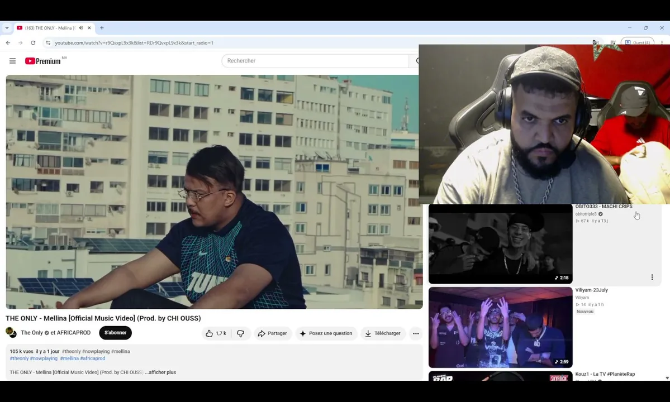670x402 pixels.
Task: Open The Only channel avatar
Action: coord(11,332)
